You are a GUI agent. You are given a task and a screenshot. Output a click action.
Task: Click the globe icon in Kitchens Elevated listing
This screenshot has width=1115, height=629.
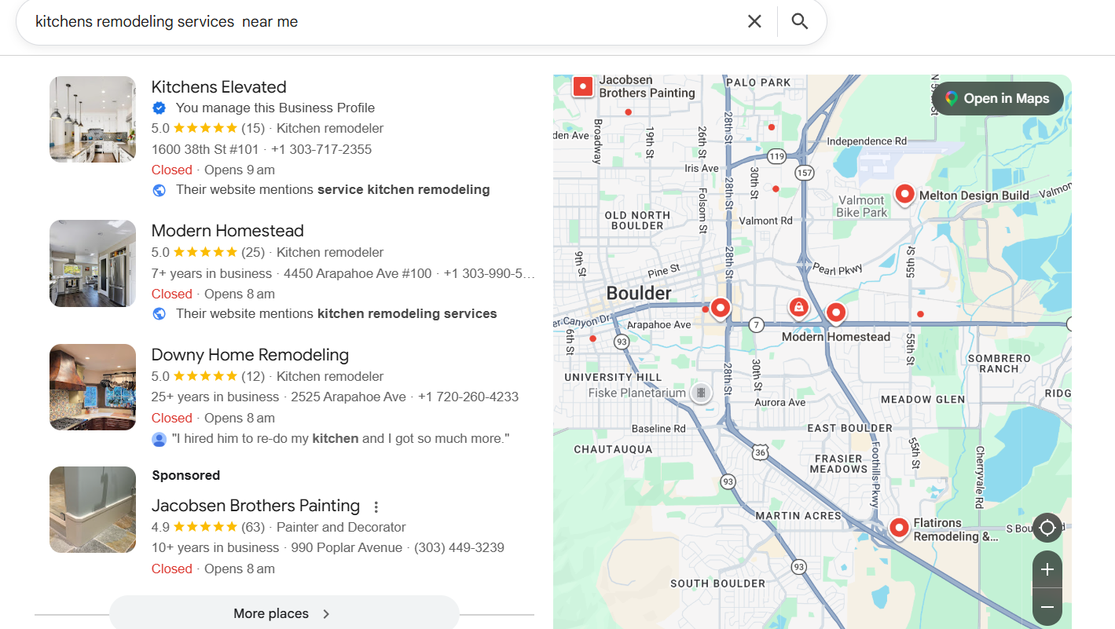point(159,189)
